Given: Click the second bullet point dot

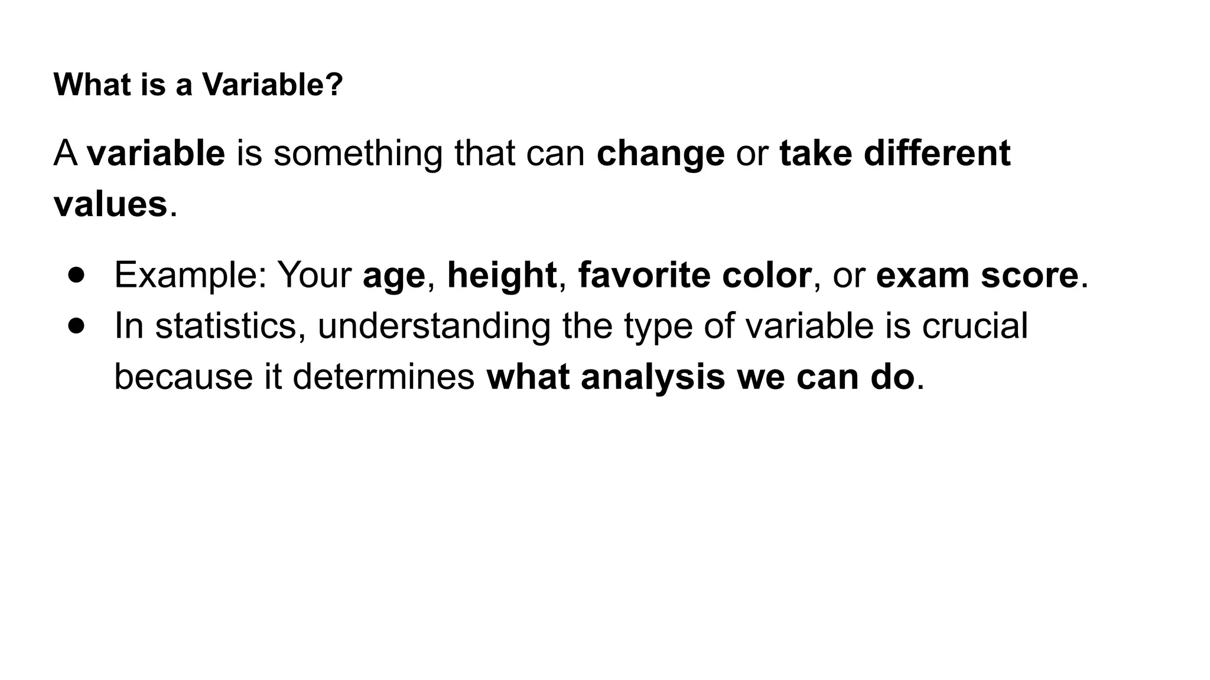Looking at the screenshot, I should click(x=77, y=326).
